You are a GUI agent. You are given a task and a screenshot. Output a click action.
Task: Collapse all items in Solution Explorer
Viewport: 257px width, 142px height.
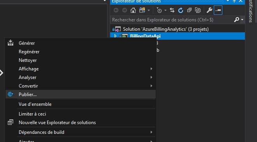189,10
